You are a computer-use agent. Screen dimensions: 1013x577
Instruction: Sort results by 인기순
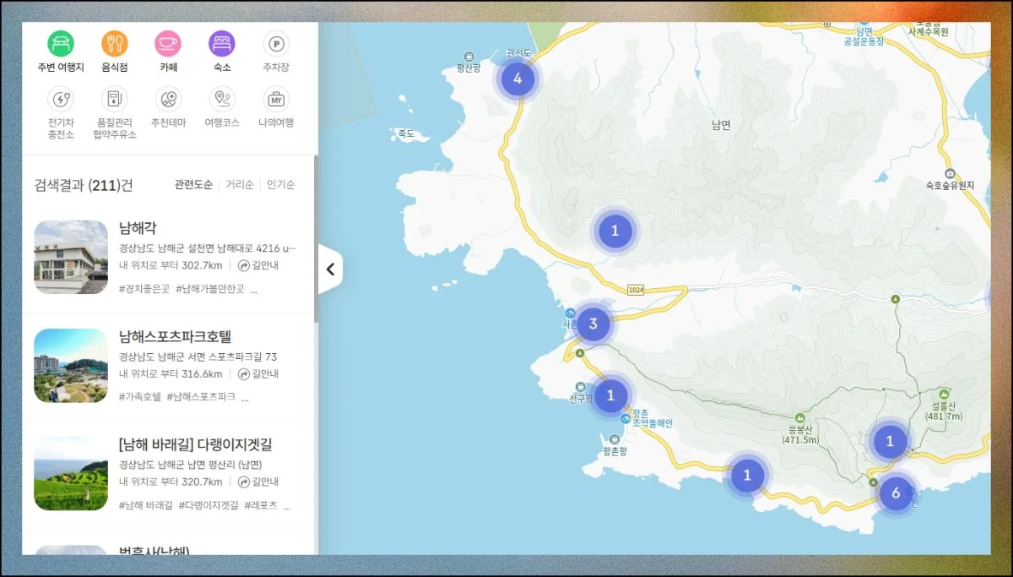click(x=280, y=185)
